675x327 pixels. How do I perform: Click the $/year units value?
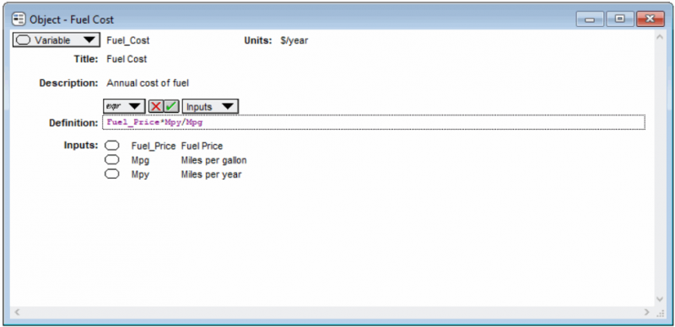(294, 40)
